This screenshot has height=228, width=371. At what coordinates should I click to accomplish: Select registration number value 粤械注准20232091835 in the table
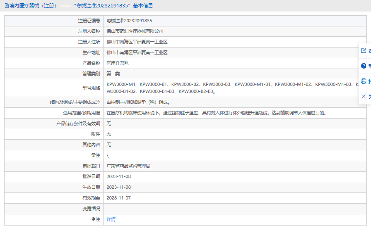coord(129,21)
